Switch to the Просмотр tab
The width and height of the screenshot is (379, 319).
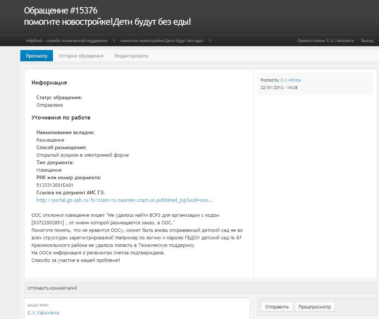pyautogui.click(x=36, y=56)
